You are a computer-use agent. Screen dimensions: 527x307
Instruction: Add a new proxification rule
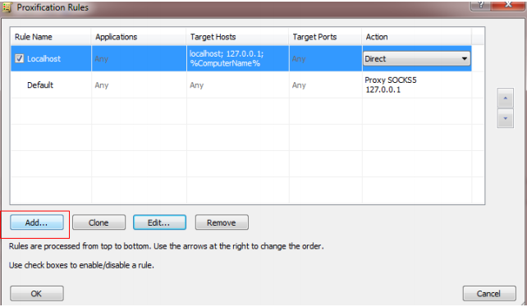(x=37, y=222)
